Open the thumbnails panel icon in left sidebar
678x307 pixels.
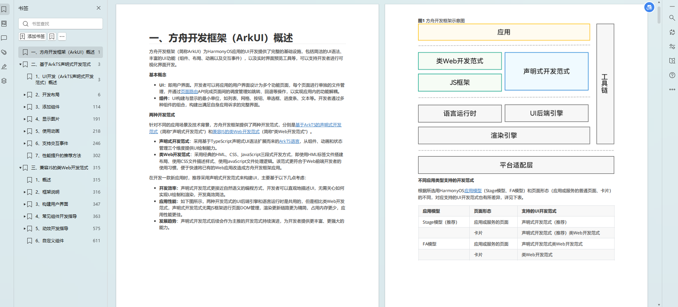4,24
